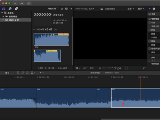Viewport: 160px width, 120px height.
Task: Open the 适合 zoom dropdown
Action: 131,9
